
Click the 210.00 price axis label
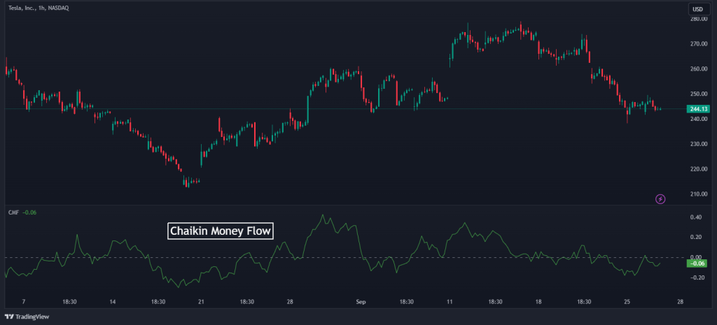tap(698, 194)
